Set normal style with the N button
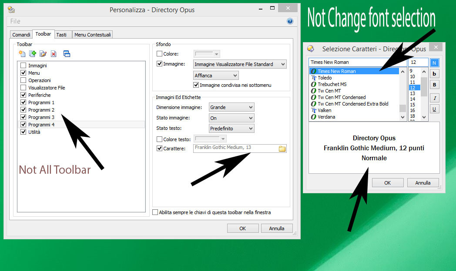Viewport: 456px width, 271px height. (434, 63)
